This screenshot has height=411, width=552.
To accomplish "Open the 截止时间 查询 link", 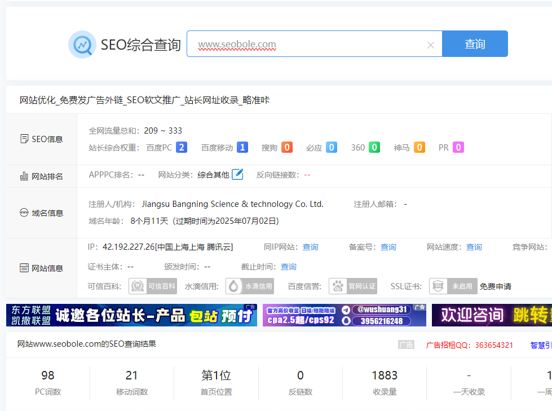I will tap(288, 267).
